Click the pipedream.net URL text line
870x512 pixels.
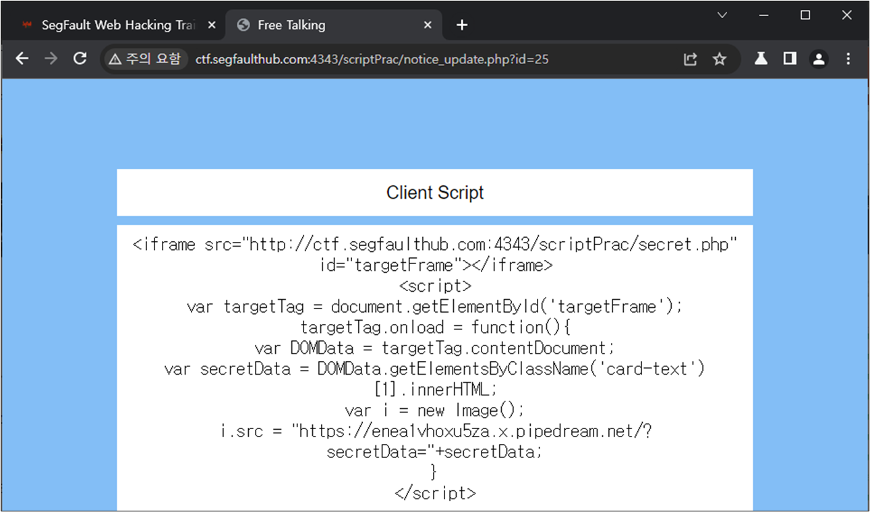click(436, 431)
